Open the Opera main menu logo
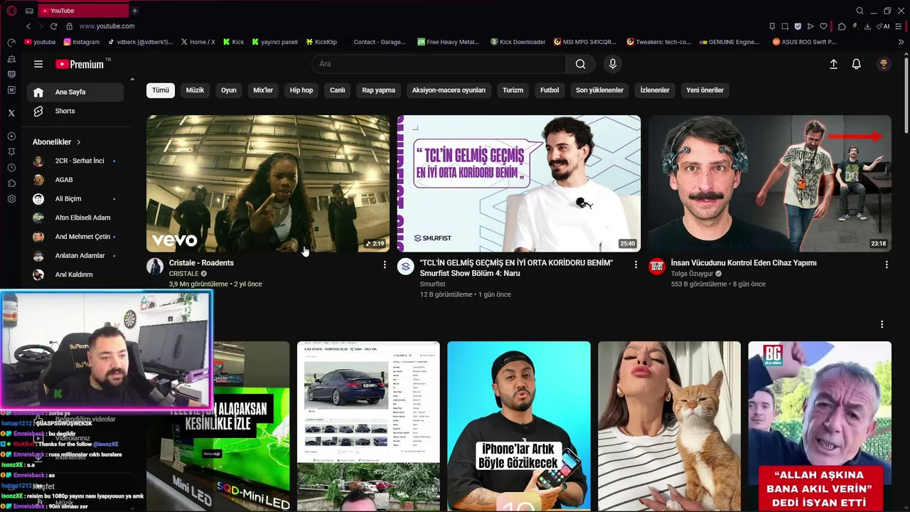Screen dimensions: 910x512 point(11,11)
